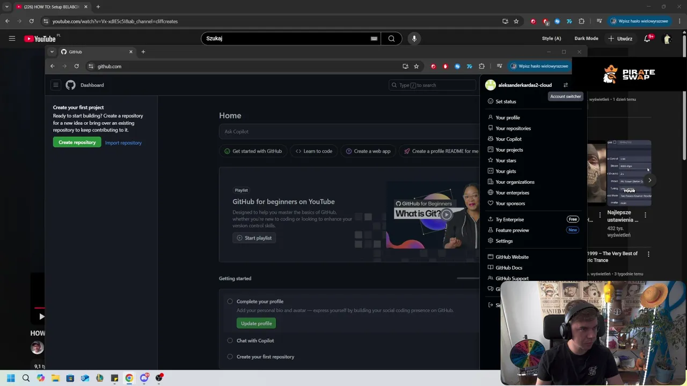
Task: Open YouTube notifications bell
Action: pyautogui.click(x=647, y=39)
